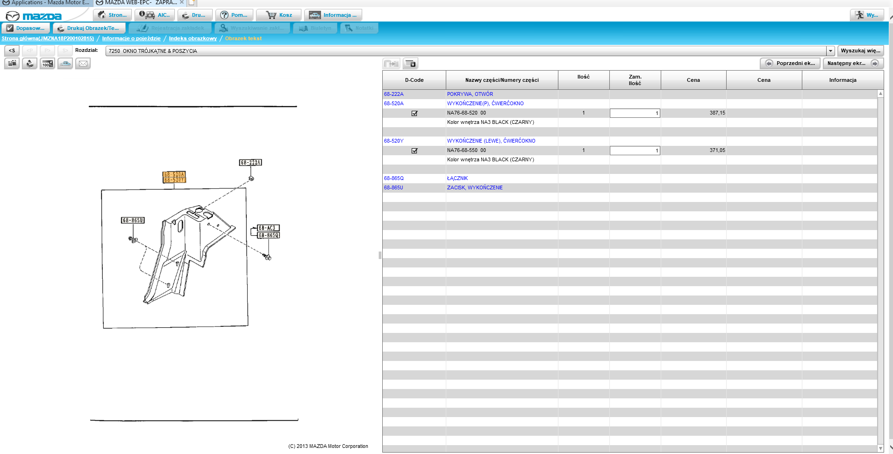Click the table scrollbar up arrow
Image resolution: width=893 pixels, height=454 pixels.
coord(880,94)
